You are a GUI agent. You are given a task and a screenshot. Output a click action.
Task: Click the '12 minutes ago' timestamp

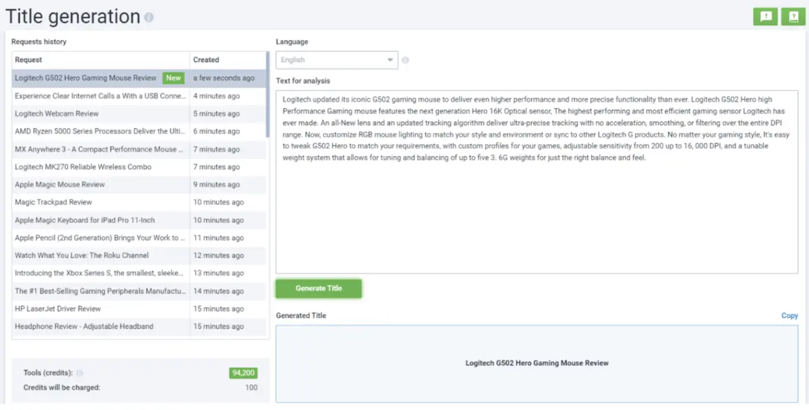click(x=219, y=256)
